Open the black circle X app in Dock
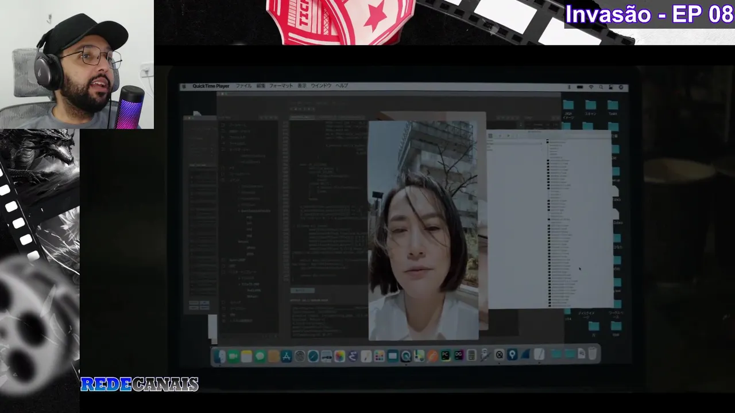The image size is (735, 413). click(x=499, y=355)
